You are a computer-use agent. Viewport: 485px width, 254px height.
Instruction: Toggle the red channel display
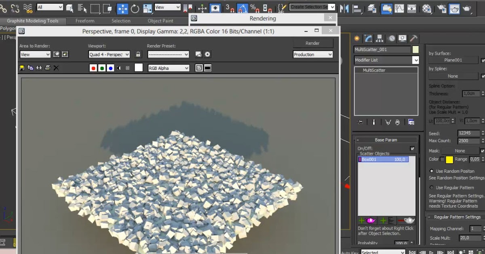click(x=93, y=68)
